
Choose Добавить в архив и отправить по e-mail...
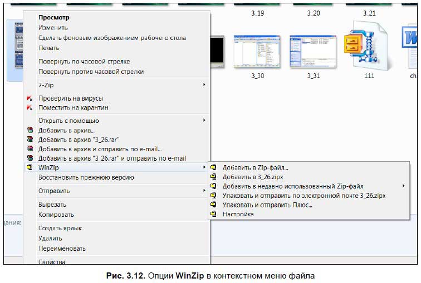click(100, 149)
